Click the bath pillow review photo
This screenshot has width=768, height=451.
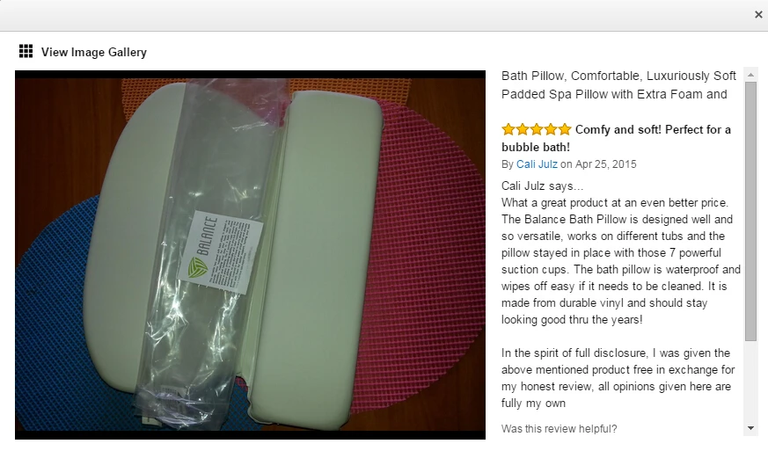click(x=251, y=255)
